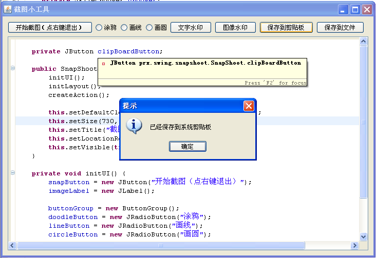Start capture with 开始截图 button
This screenshot has width=376, height=258.
coord(50,28)
